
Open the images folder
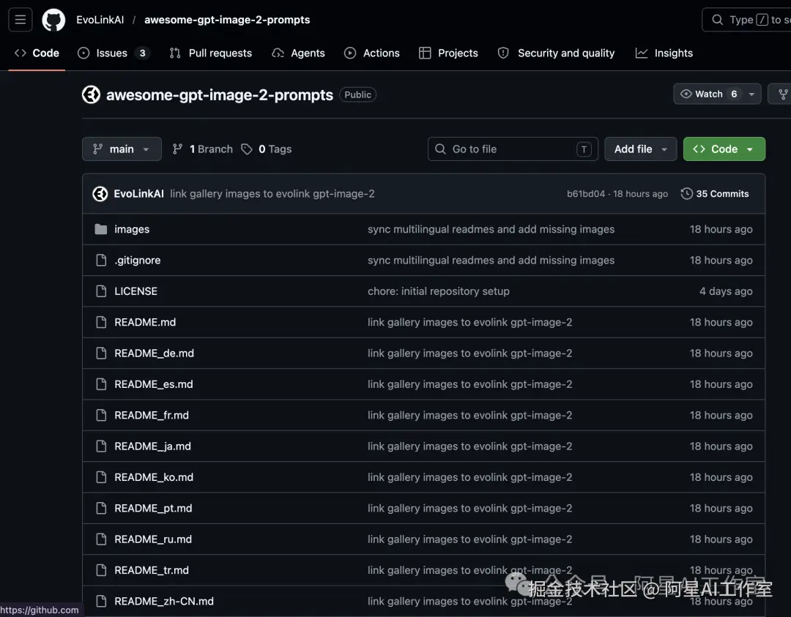(x=132, y=229)
